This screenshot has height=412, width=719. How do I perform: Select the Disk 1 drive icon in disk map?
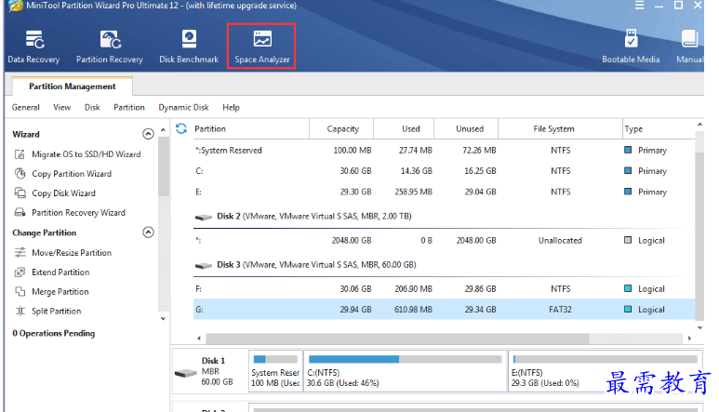point(186,373)
